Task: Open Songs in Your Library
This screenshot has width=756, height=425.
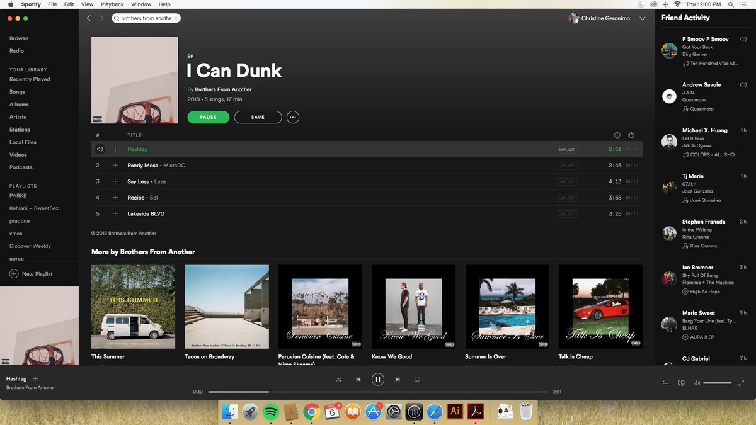Action: 17,92
